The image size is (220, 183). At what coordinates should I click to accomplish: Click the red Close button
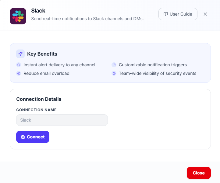coord(199,173)
